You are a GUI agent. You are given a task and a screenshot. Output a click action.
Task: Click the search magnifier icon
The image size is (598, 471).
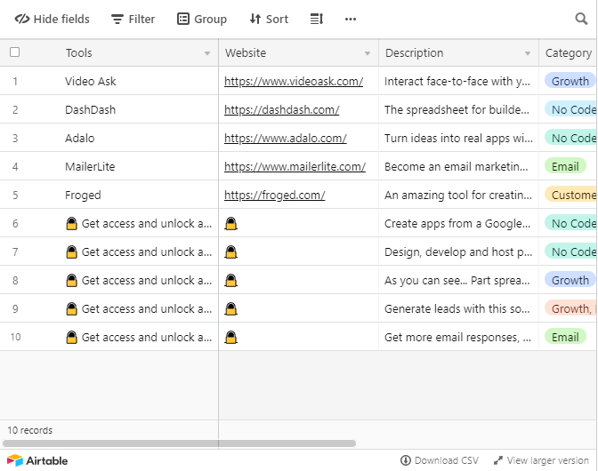pos(581,19)
